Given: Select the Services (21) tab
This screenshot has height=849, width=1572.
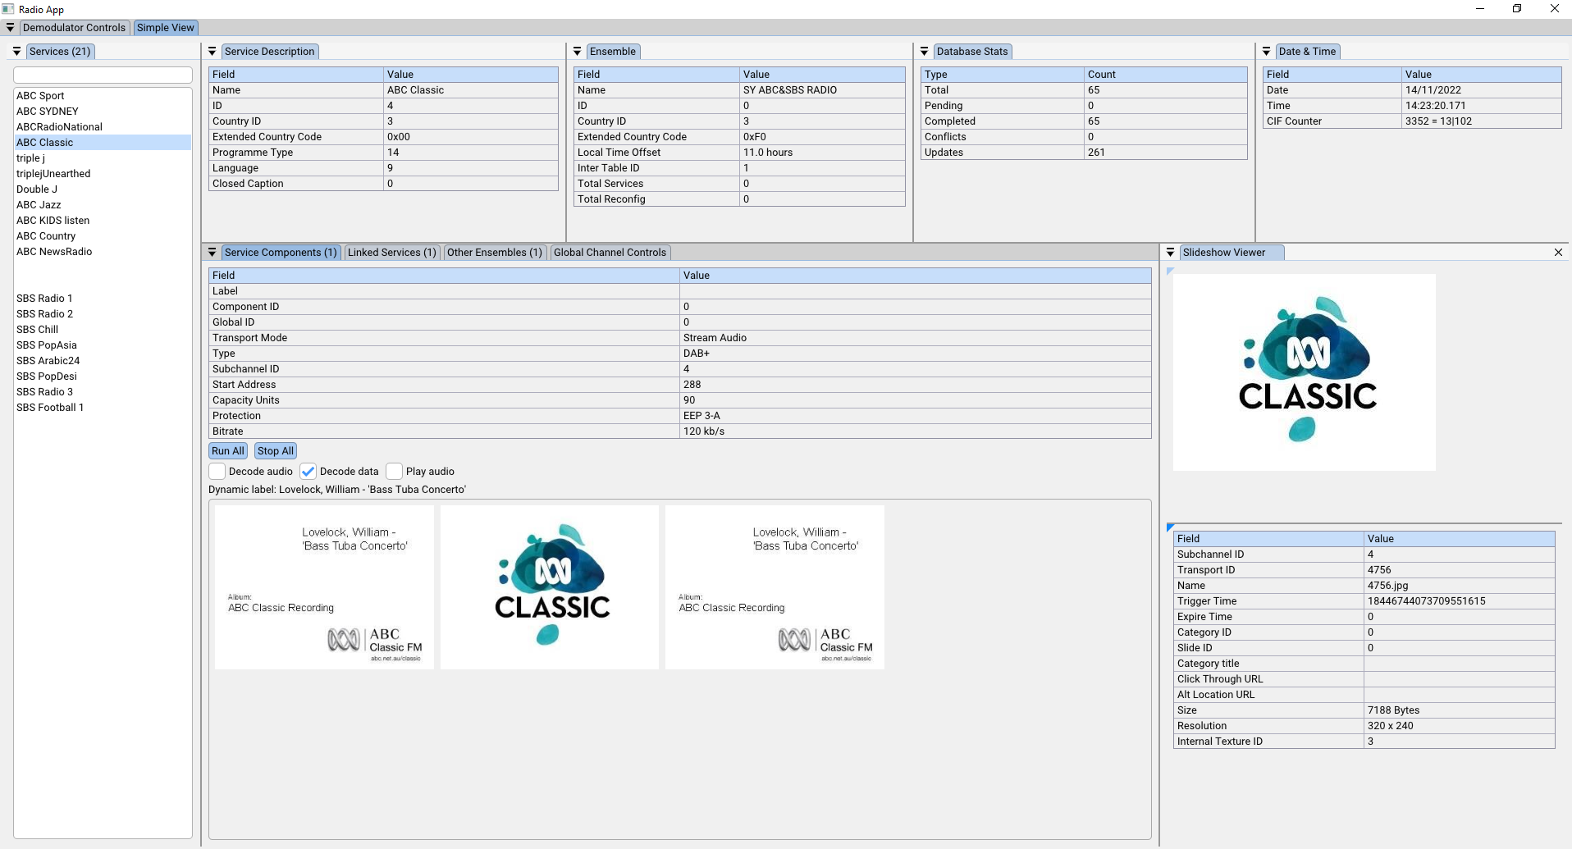Looking at the screenshot, I should 60,52.
